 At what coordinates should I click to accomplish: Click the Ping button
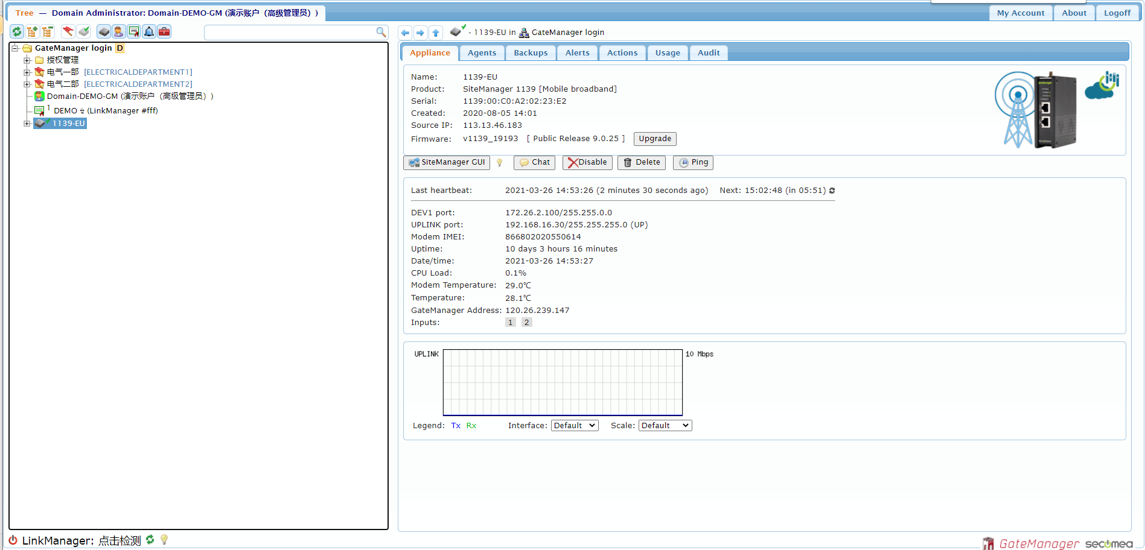693,162
